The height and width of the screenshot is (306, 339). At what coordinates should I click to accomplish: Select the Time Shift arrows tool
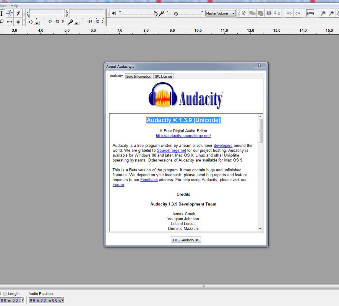[9, 22]
